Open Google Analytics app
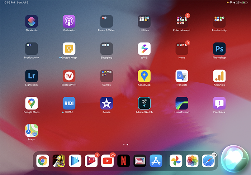251x175 pixels. tap(219, 76)
